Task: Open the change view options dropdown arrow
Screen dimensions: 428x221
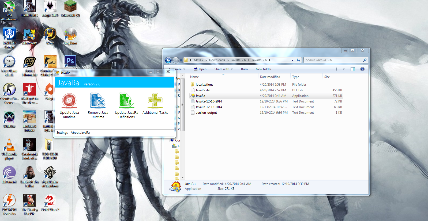Action: click(x=344, y=69)
